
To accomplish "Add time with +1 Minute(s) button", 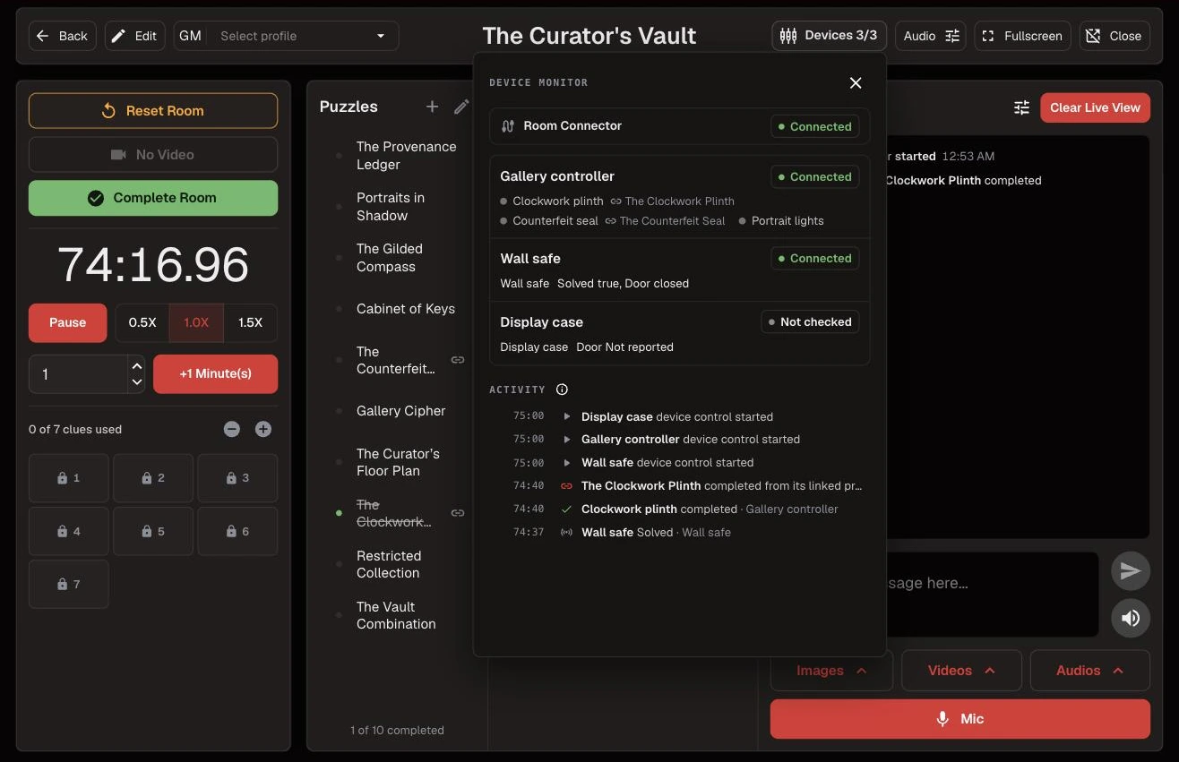I will pyautogui.click(x=215, y=374).
